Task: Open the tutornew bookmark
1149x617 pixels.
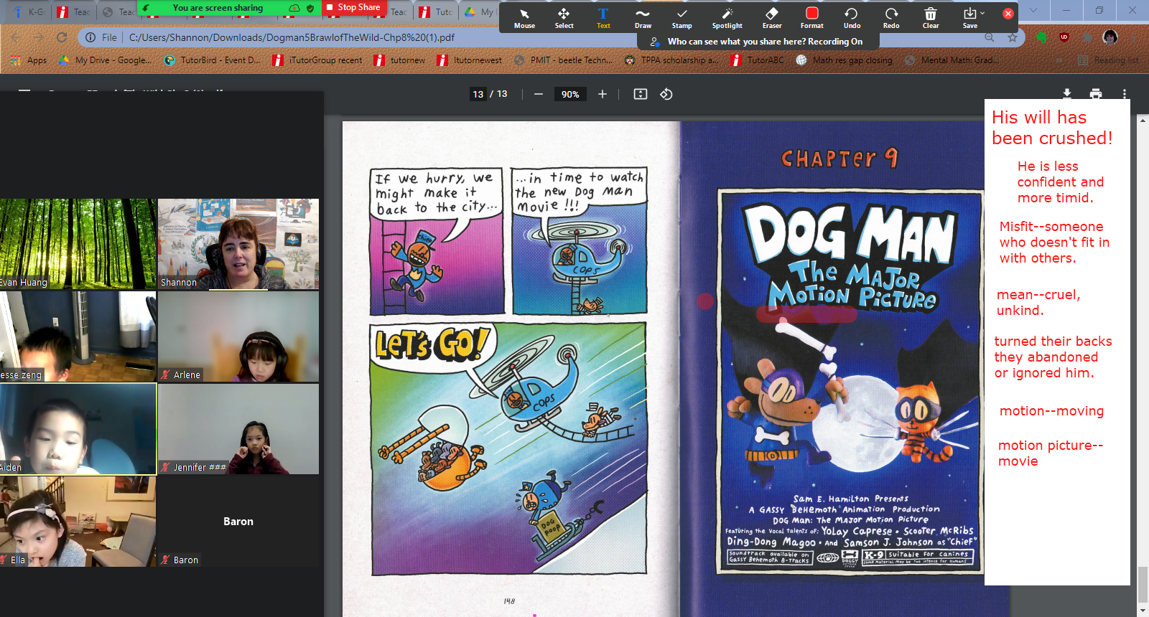Action: tap(400, 60)
